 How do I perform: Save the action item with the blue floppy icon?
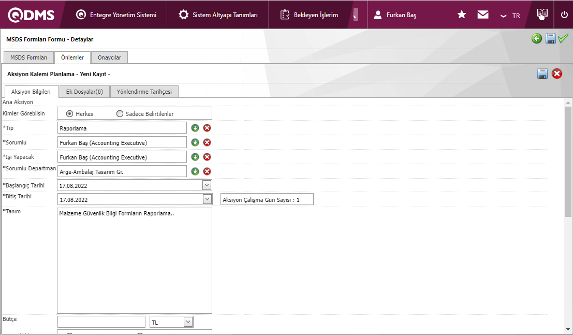point(542,74)
